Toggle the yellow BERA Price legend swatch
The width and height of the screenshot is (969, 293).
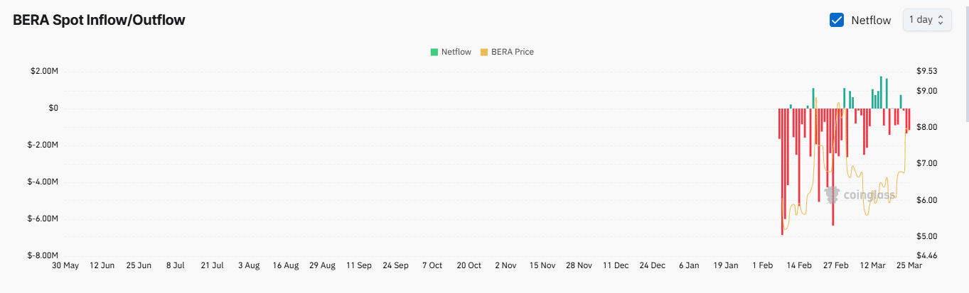(484, 52)
